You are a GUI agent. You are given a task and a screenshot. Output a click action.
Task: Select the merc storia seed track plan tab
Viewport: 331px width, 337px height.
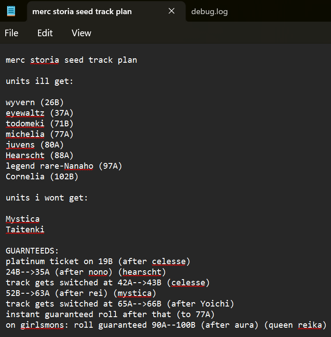click(x=82, y=11)
